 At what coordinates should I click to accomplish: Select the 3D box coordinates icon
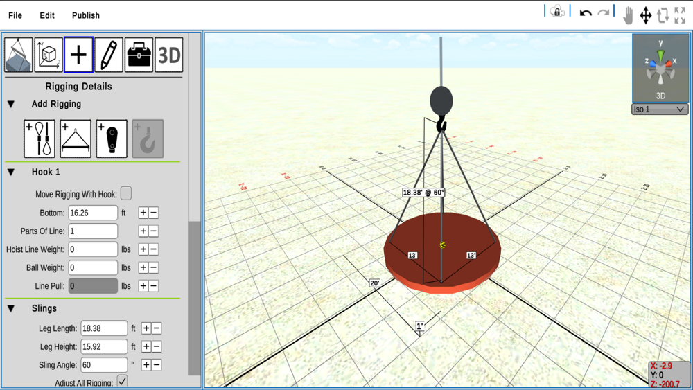[x=49, y=55]
